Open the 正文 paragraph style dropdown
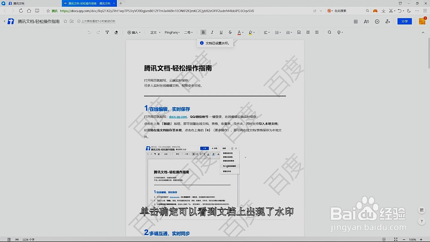This screenshot has height=242, width=430. (155, 33)
